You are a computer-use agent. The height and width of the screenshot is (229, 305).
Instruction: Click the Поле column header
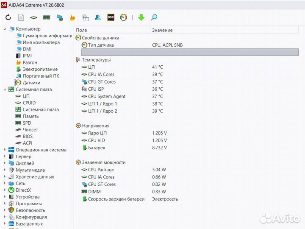112,30
